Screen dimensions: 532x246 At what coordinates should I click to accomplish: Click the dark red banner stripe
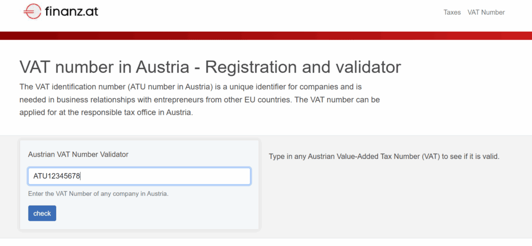(x=266, y=35)
